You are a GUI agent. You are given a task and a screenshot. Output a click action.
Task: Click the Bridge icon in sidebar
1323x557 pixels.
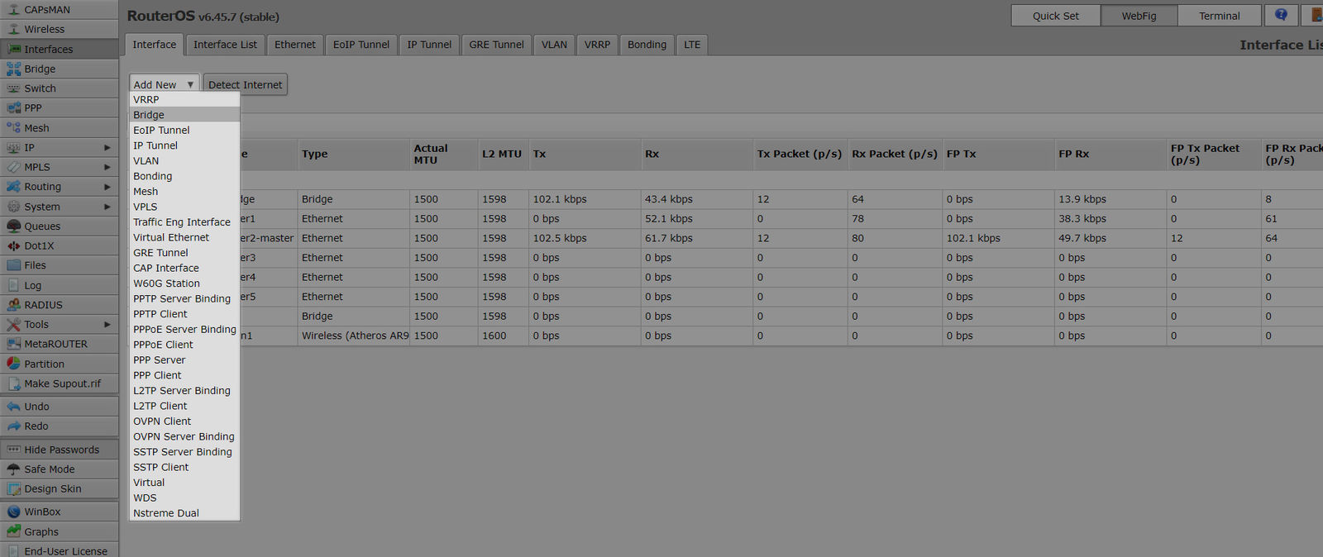pos(13,69)
